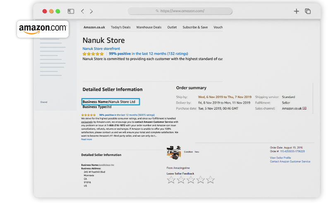This screenshot has height=207, width=331.
Task: Open Today's Deals
Action: tap(120, 27)
